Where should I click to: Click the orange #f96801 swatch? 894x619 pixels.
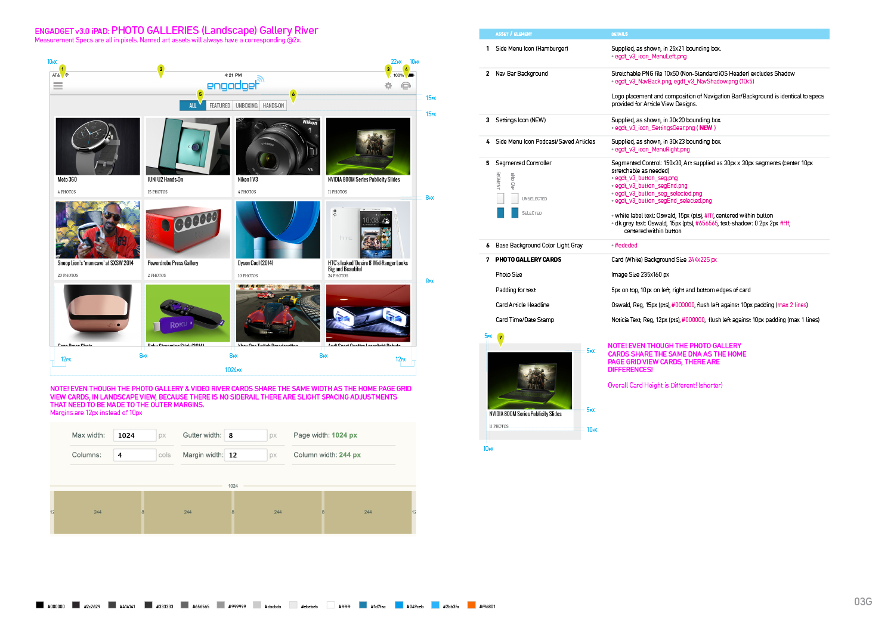pyautogui.click(x=471, y=605)
